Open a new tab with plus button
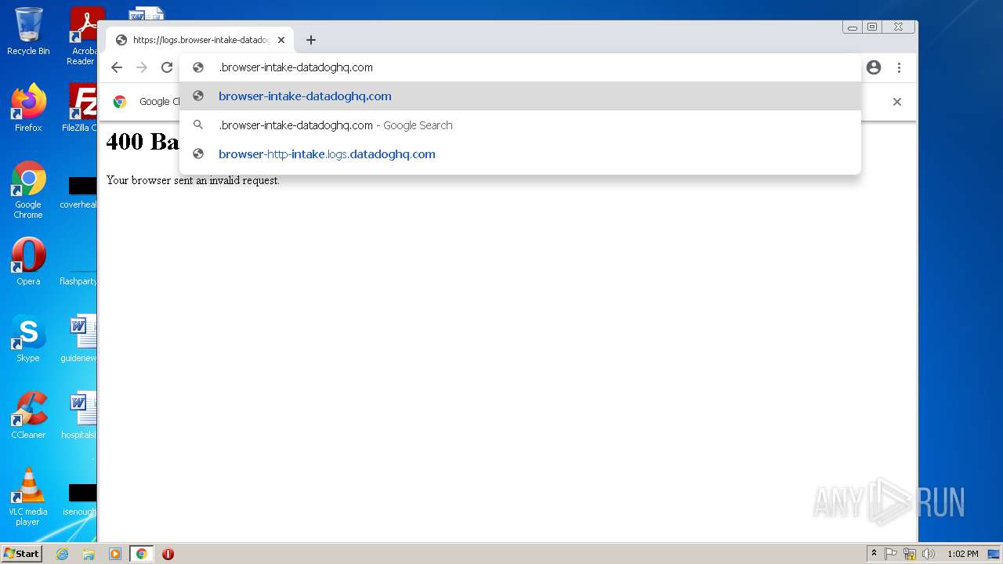The width and height of the screenshot is (1003, 564). pos(311,40)
